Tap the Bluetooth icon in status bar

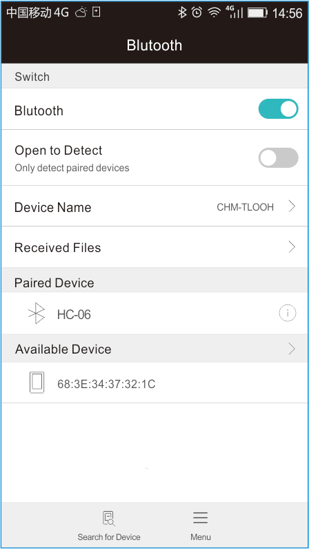click(x=182, y=13)
